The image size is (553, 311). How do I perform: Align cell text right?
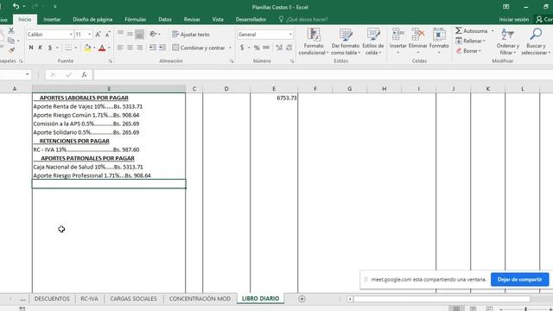(140, 48)
